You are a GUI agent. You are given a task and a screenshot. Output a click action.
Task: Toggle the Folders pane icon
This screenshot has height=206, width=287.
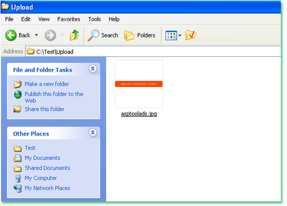(x=129, y=36)
